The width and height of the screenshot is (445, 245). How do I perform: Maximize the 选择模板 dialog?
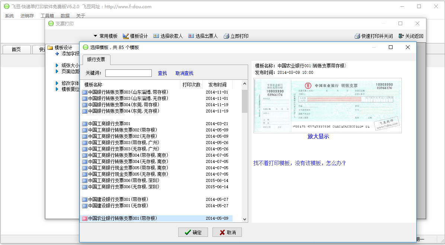[391, 47]
